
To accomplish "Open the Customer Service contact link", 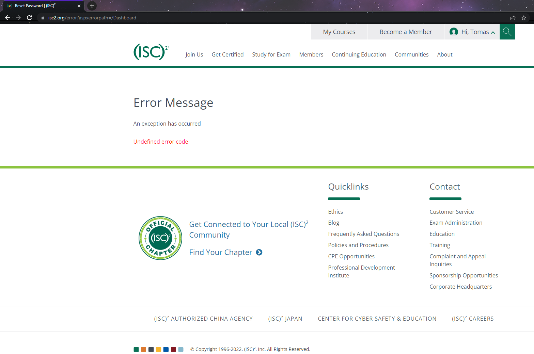I will pos(451,212).
